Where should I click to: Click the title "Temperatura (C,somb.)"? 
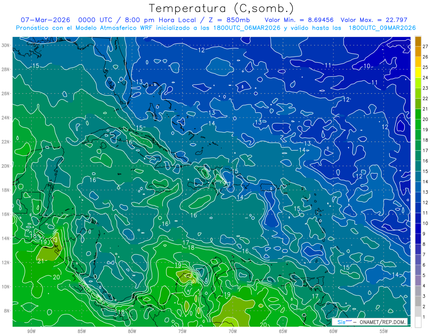pos(221,8)
